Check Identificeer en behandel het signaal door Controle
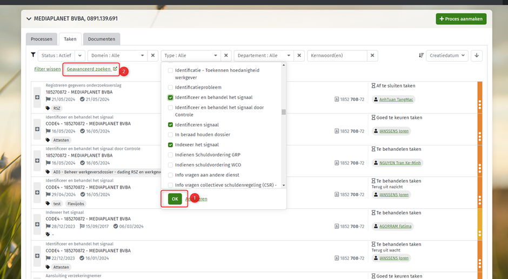508x279 pixels. pos(170,108)
